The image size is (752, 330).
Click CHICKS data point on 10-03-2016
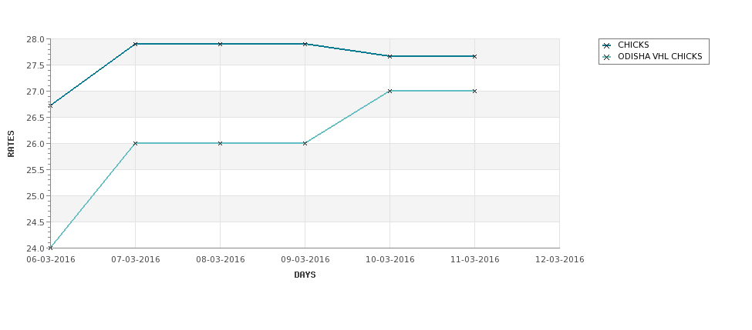pyautogui.click(x=390, y=56)
